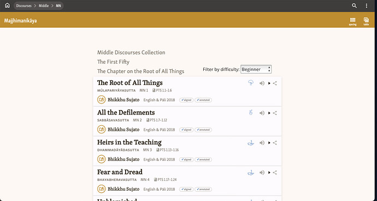The image size is (377, 201).
Task: Click aligned badge on Heirs in the Teaching
Action: 186,159
